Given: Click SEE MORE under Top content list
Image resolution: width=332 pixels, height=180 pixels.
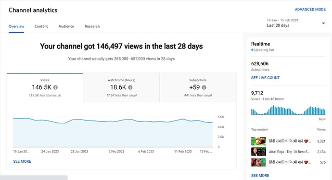Looking at the screenshot, I should pos(260,176).
